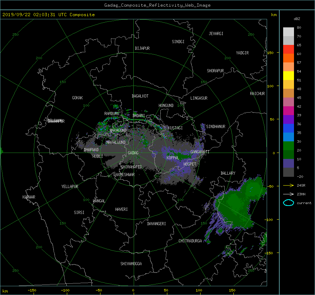Click the SINDHANUR city label
This screenshot has height=295, width=315.
tap(216, 127)
